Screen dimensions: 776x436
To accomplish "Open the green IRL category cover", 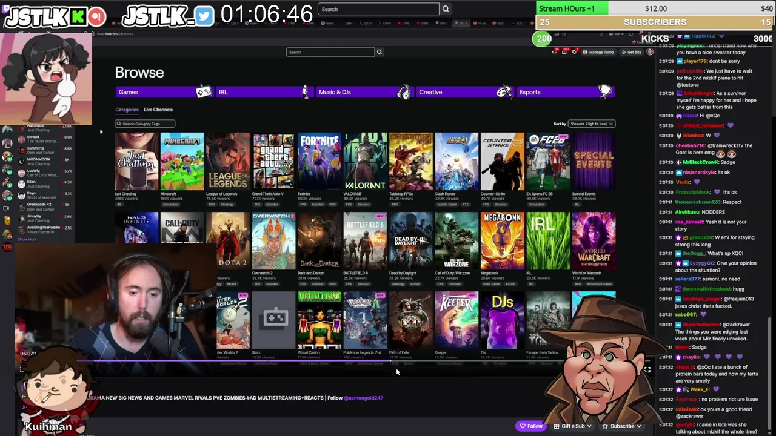I will coord(547,240).
